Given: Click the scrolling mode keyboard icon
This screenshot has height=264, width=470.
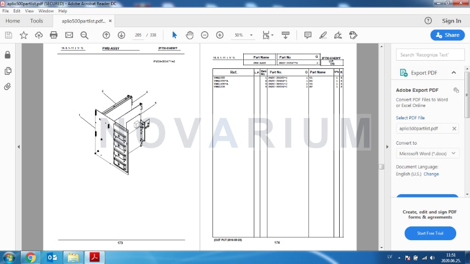Looking at the screenshot, I should (285, 35).
